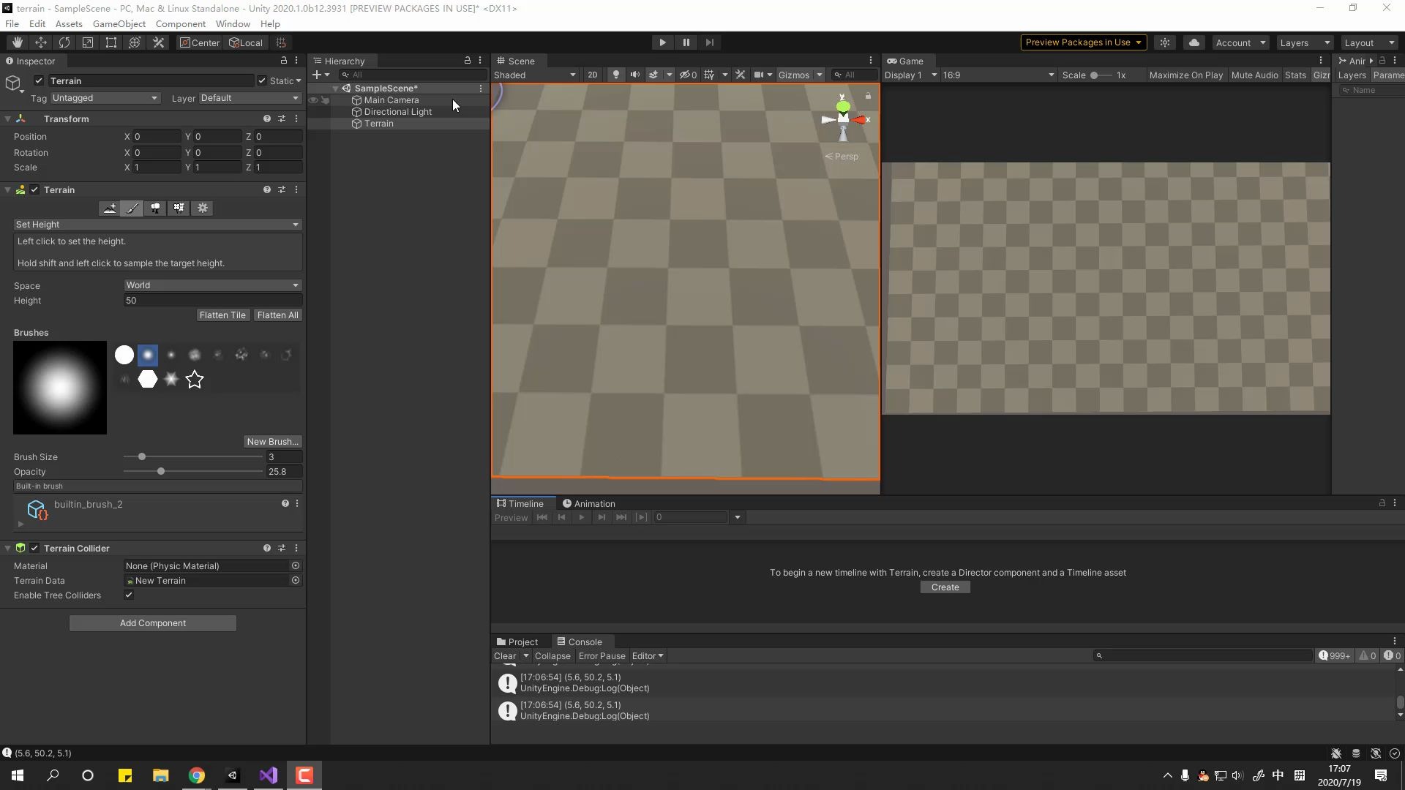Select the star-shaped brush
The width and height of the screenshot is (1405, 790).
tap(195, 380)
